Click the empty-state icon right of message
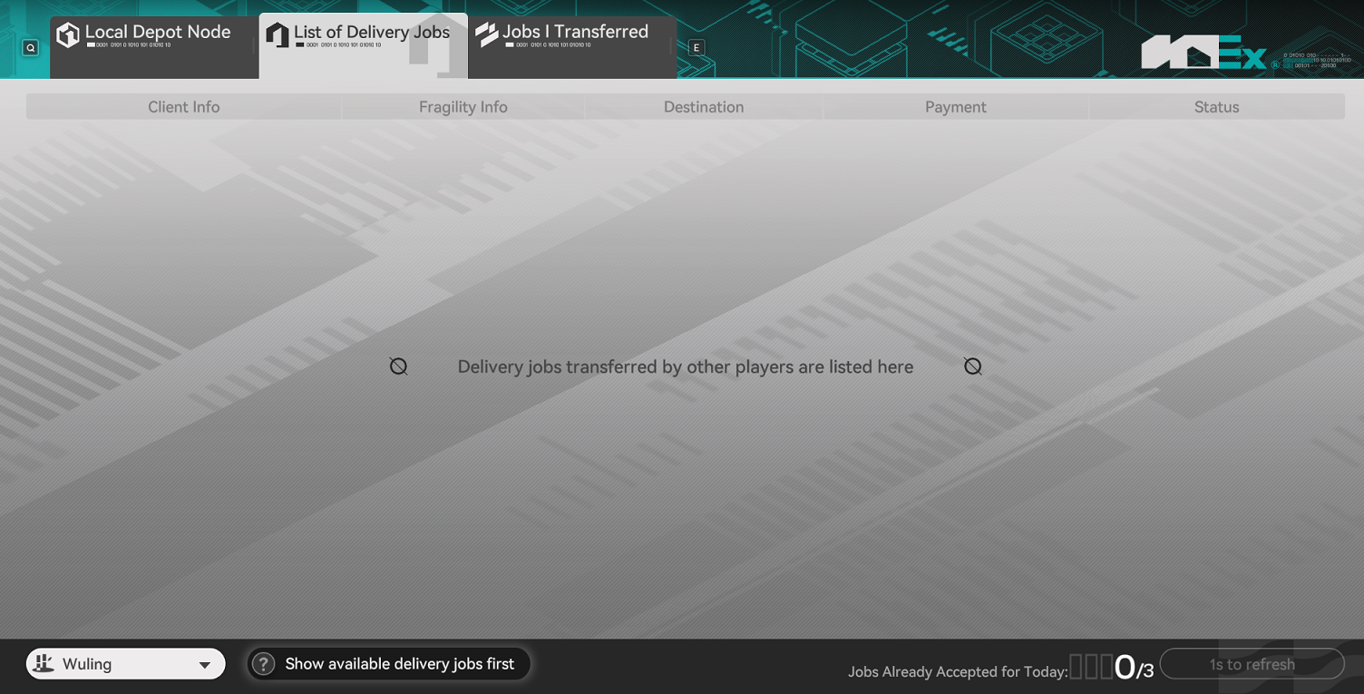This screenshot has width=1364, height=694. pos(972,366)
